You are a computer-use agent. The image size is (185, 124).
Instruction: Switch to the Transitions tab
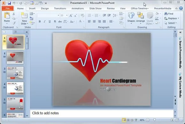[x=60, y=9]
